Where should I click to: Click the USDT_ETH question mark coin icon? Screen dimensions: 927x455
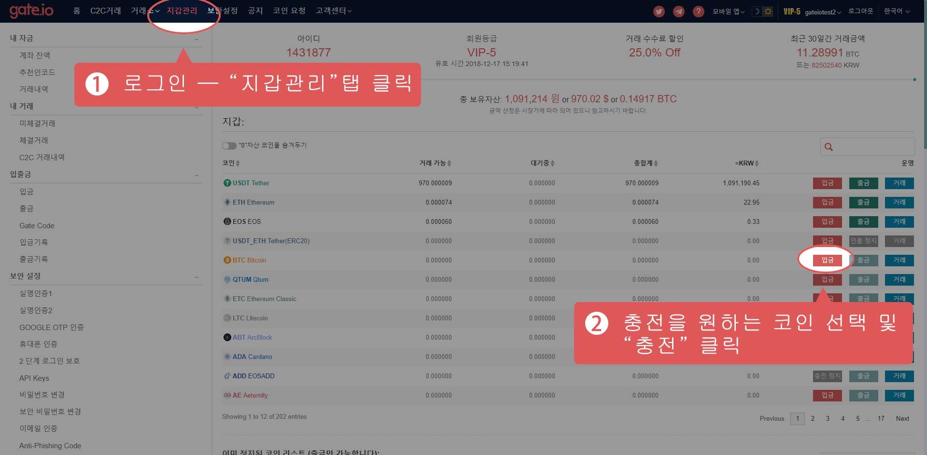(x=227, y=241)
